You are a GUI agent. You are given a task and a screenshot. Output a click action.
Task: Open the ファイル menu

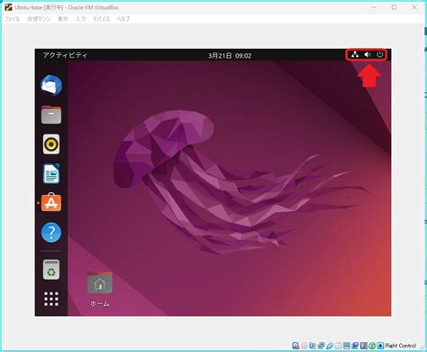(x=13, y=19)
